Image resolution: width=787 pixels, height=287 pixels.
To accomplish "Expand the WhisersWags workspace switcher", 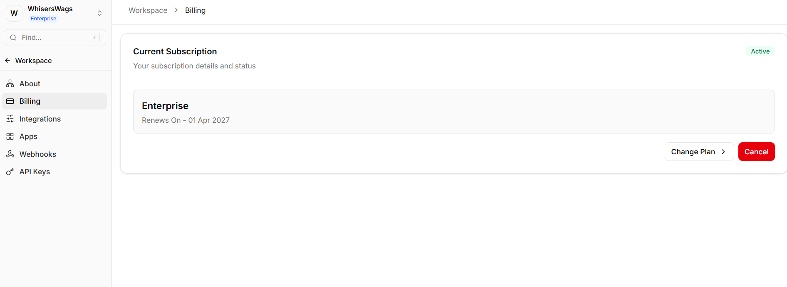I will tap(100, 13).
